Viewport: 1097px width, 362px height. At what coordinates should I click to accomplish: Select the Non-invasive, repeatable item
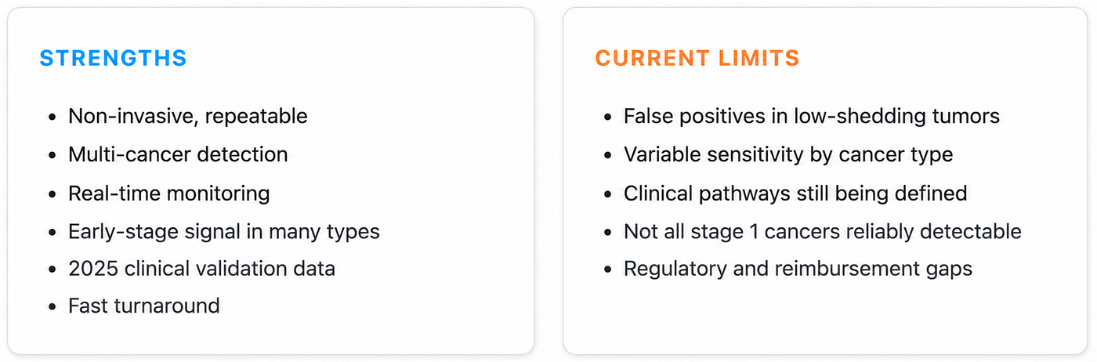click(188, 117)
